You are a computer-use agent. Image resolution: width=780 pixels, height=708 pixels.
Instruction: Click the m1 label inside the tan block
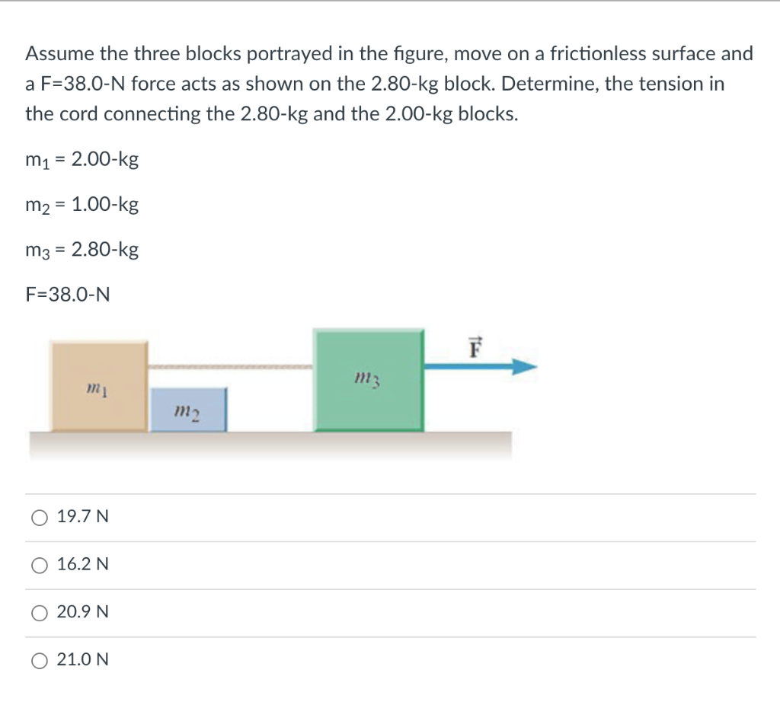[94, 391]
